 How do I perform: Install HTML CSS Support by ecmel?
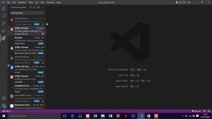pyautogui.click(x=40, y=72)
